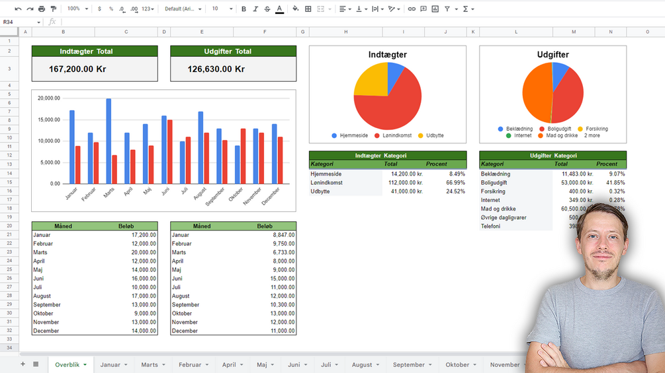This screenshot has width=665, height=373.
Task: Switch to the September sheet tab
Action: coord(408,364)
